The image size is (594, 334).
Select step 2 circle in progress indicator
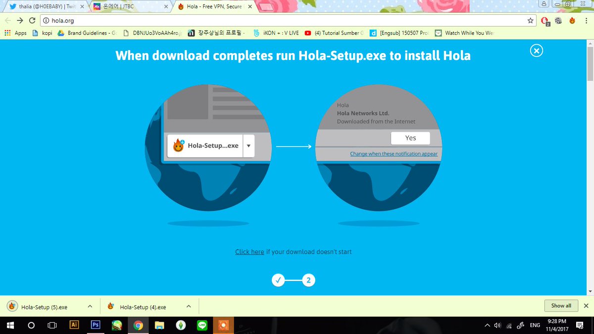(308, 281)
